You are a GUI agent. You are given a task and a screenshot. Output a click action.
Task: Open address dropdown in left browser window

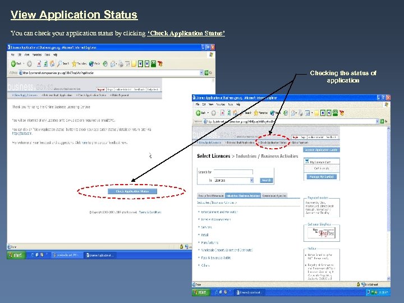[x=201, y=73]
